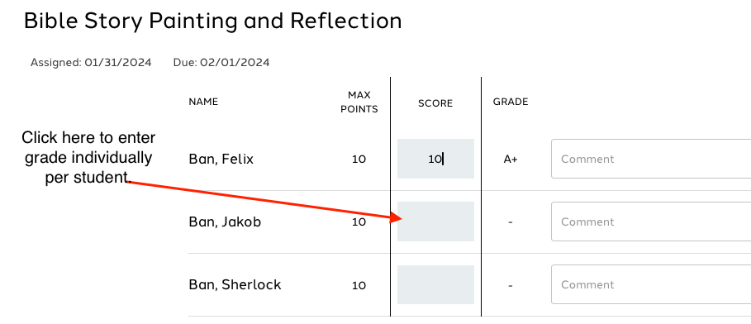This screenshot has width=751, height=324.
Task: Select the SCORE column header
Action: pyautogui.click(x=435, y=103)
